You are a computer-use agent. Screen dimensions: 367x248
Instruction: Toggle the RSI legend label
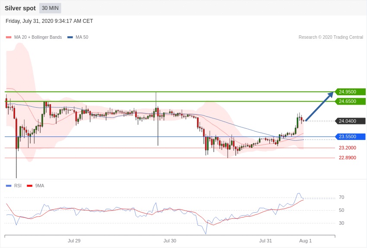(x=18, y=186)
